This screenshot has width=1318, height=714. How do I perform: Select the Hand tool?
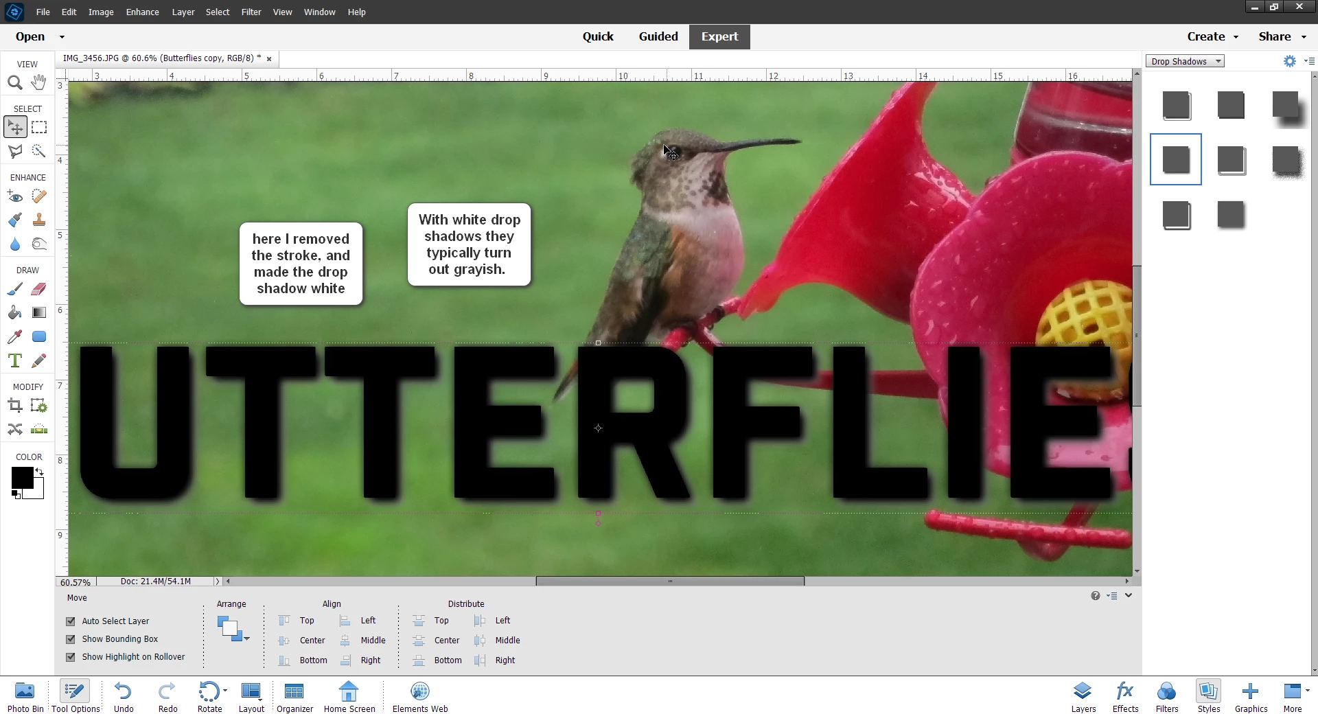tap(38, 82)
